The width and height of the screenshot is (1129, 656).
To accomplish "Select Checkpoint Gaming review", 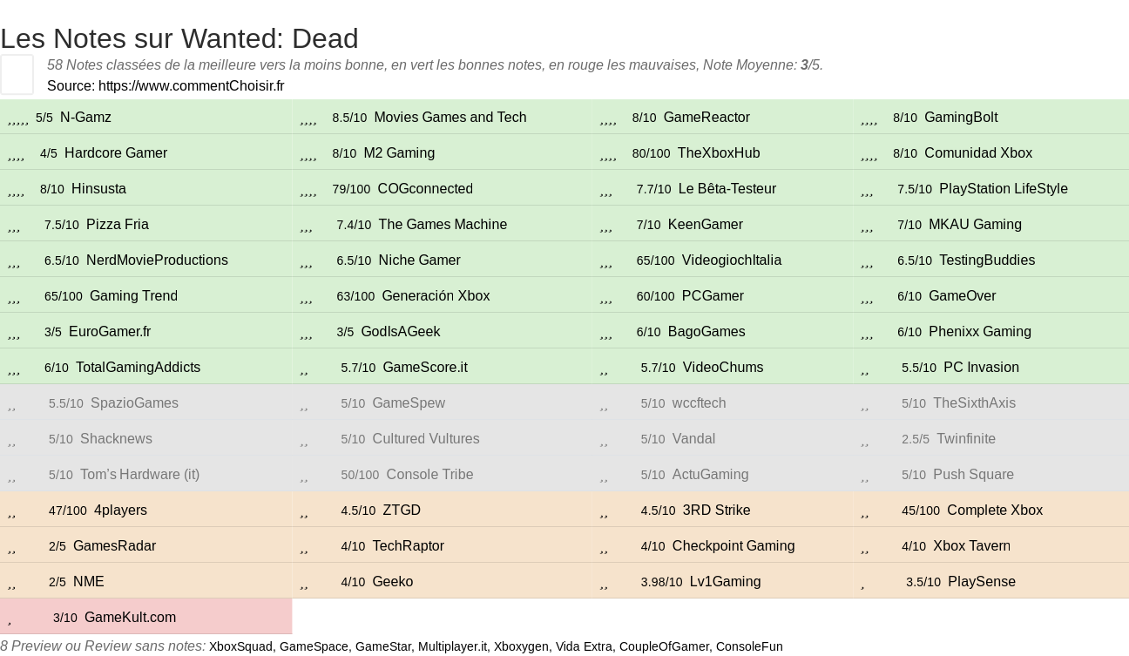I will [x=734, y=545].
